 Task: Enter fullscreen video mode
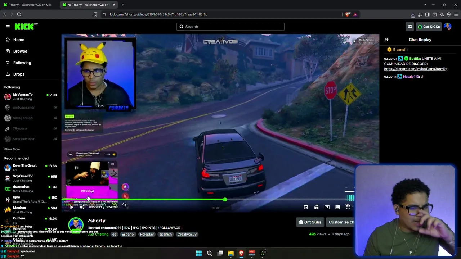348,207
